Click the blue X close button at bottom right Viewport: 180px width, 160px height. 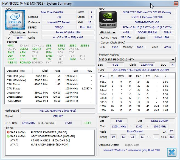point(172,152)
